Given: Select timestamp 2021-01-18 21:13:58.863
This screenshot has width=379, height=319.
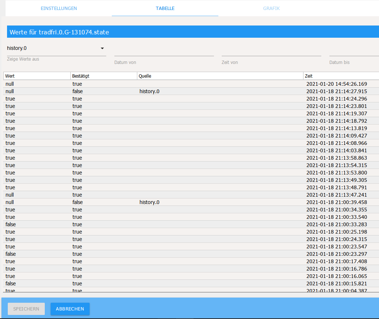Looking at the screenshot, I should pyautogui.click(x=337, y=158).
